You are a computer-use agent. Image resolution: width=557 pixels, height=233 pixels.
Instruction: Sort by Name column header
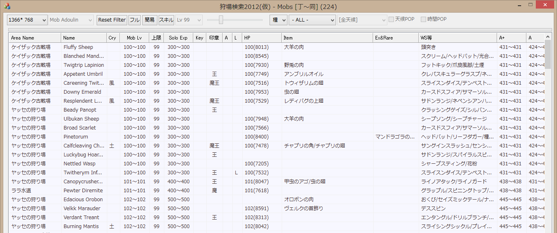(x=84, y=38)
